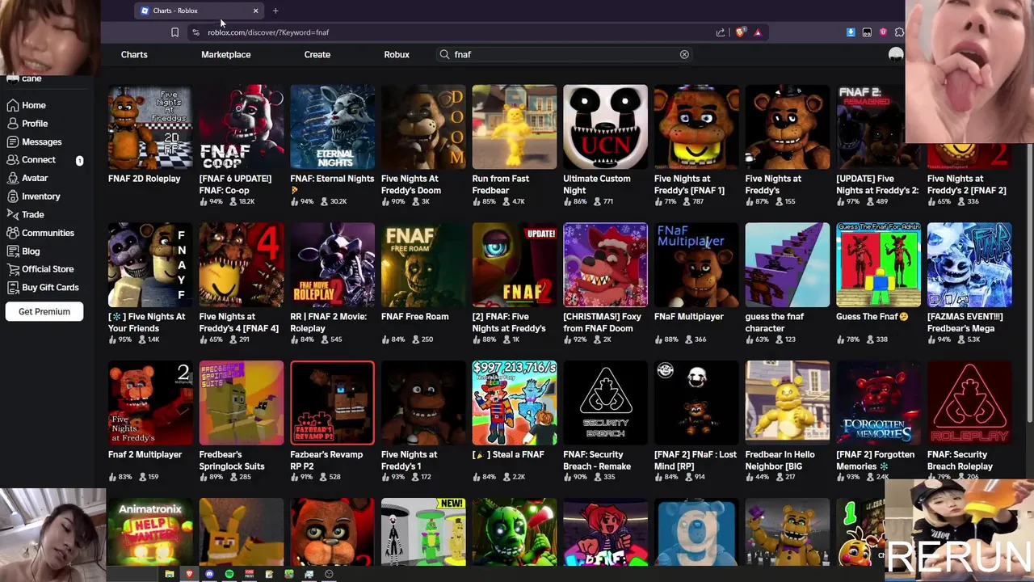The height and width of the screenshot is (582, 1034).
Task: Click the share icon in address bar
Action: [x=721, y=32]
